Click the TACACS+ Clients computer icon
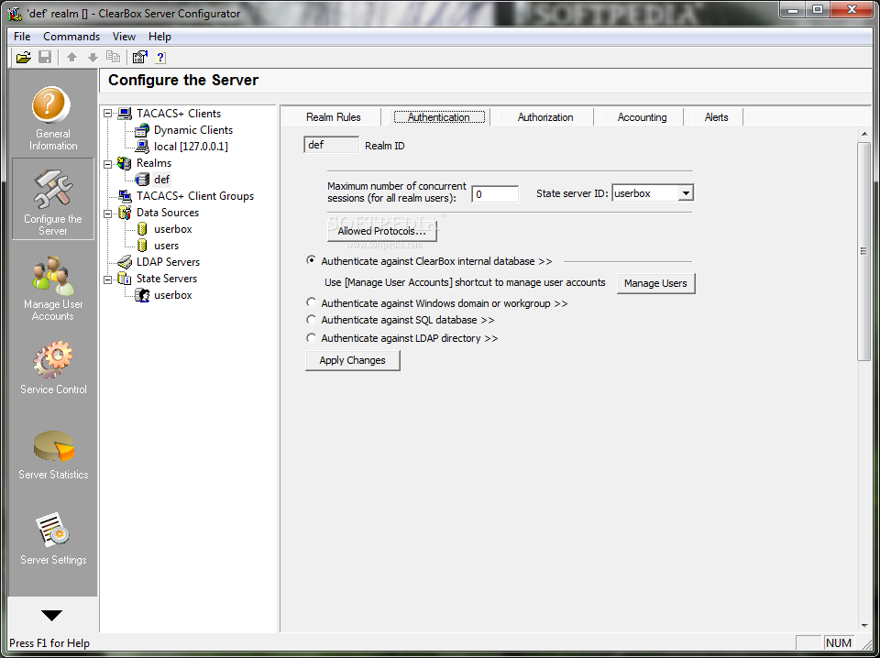880x658 pixels. click(126, 114)
